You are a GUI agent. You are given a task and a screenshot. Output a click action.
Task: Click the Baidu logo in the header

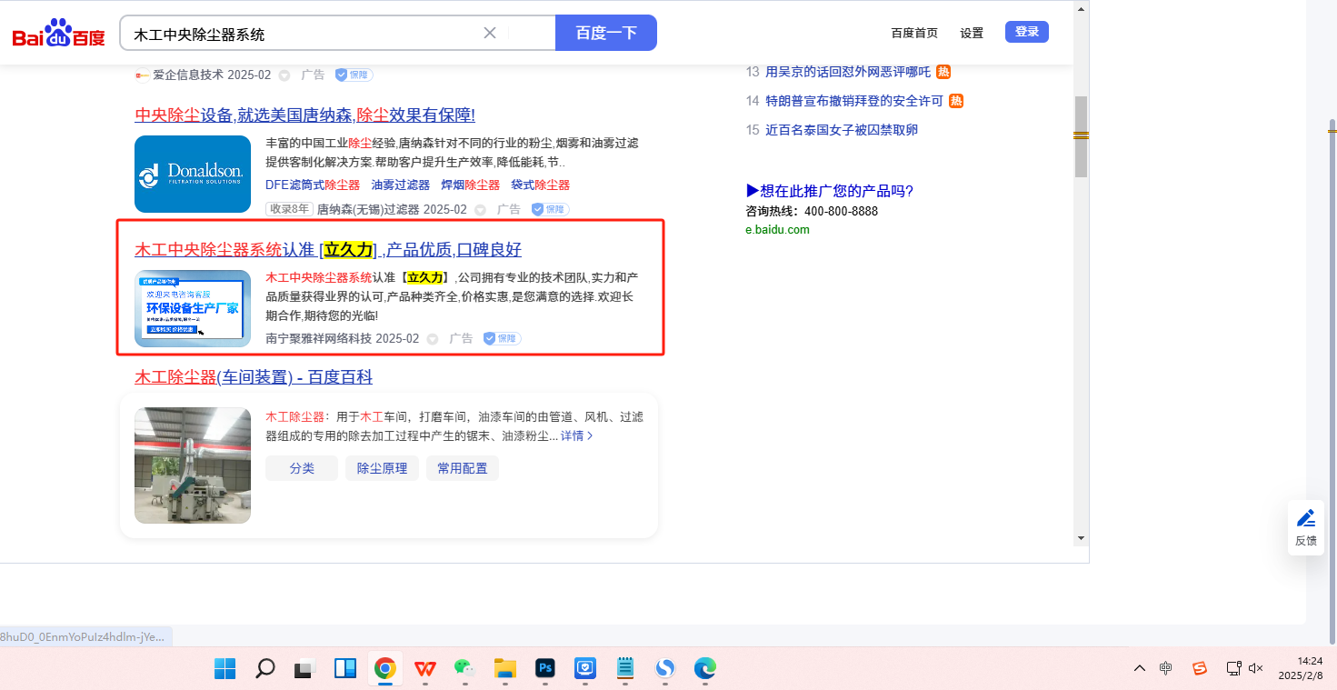(x=58, y=34)
